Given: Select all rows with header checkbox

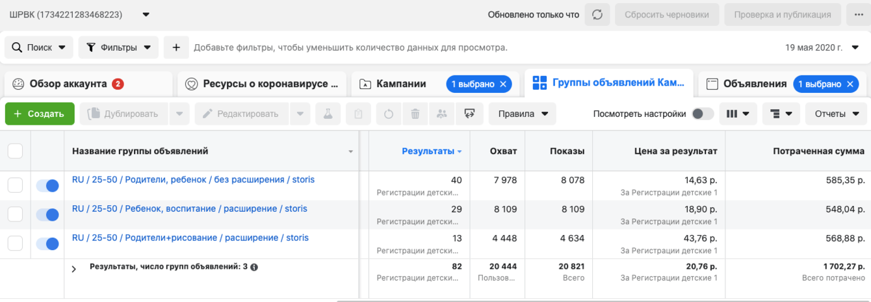Looking at the screenshot, I should point(15,151).
